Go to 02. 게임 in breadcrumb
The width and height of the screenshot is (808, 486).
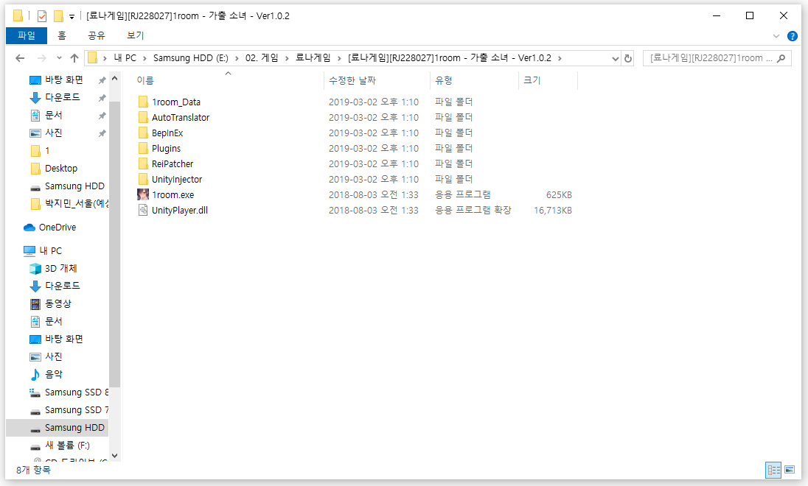(x=261, y=58)
